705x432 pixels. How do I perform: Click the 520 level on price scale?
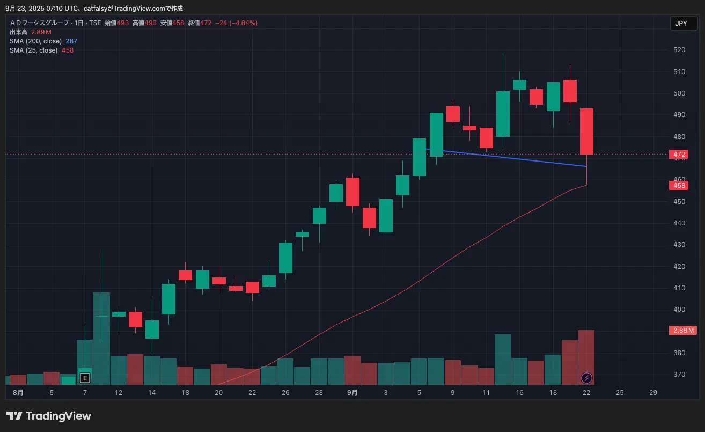(x=679, y=50)
